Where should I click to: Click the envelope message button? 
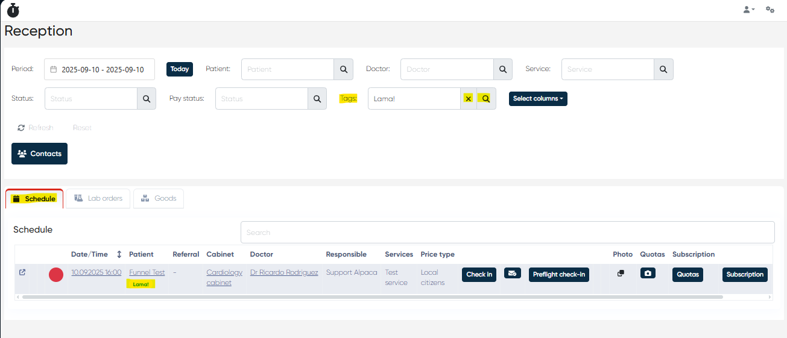click(512, 274)
